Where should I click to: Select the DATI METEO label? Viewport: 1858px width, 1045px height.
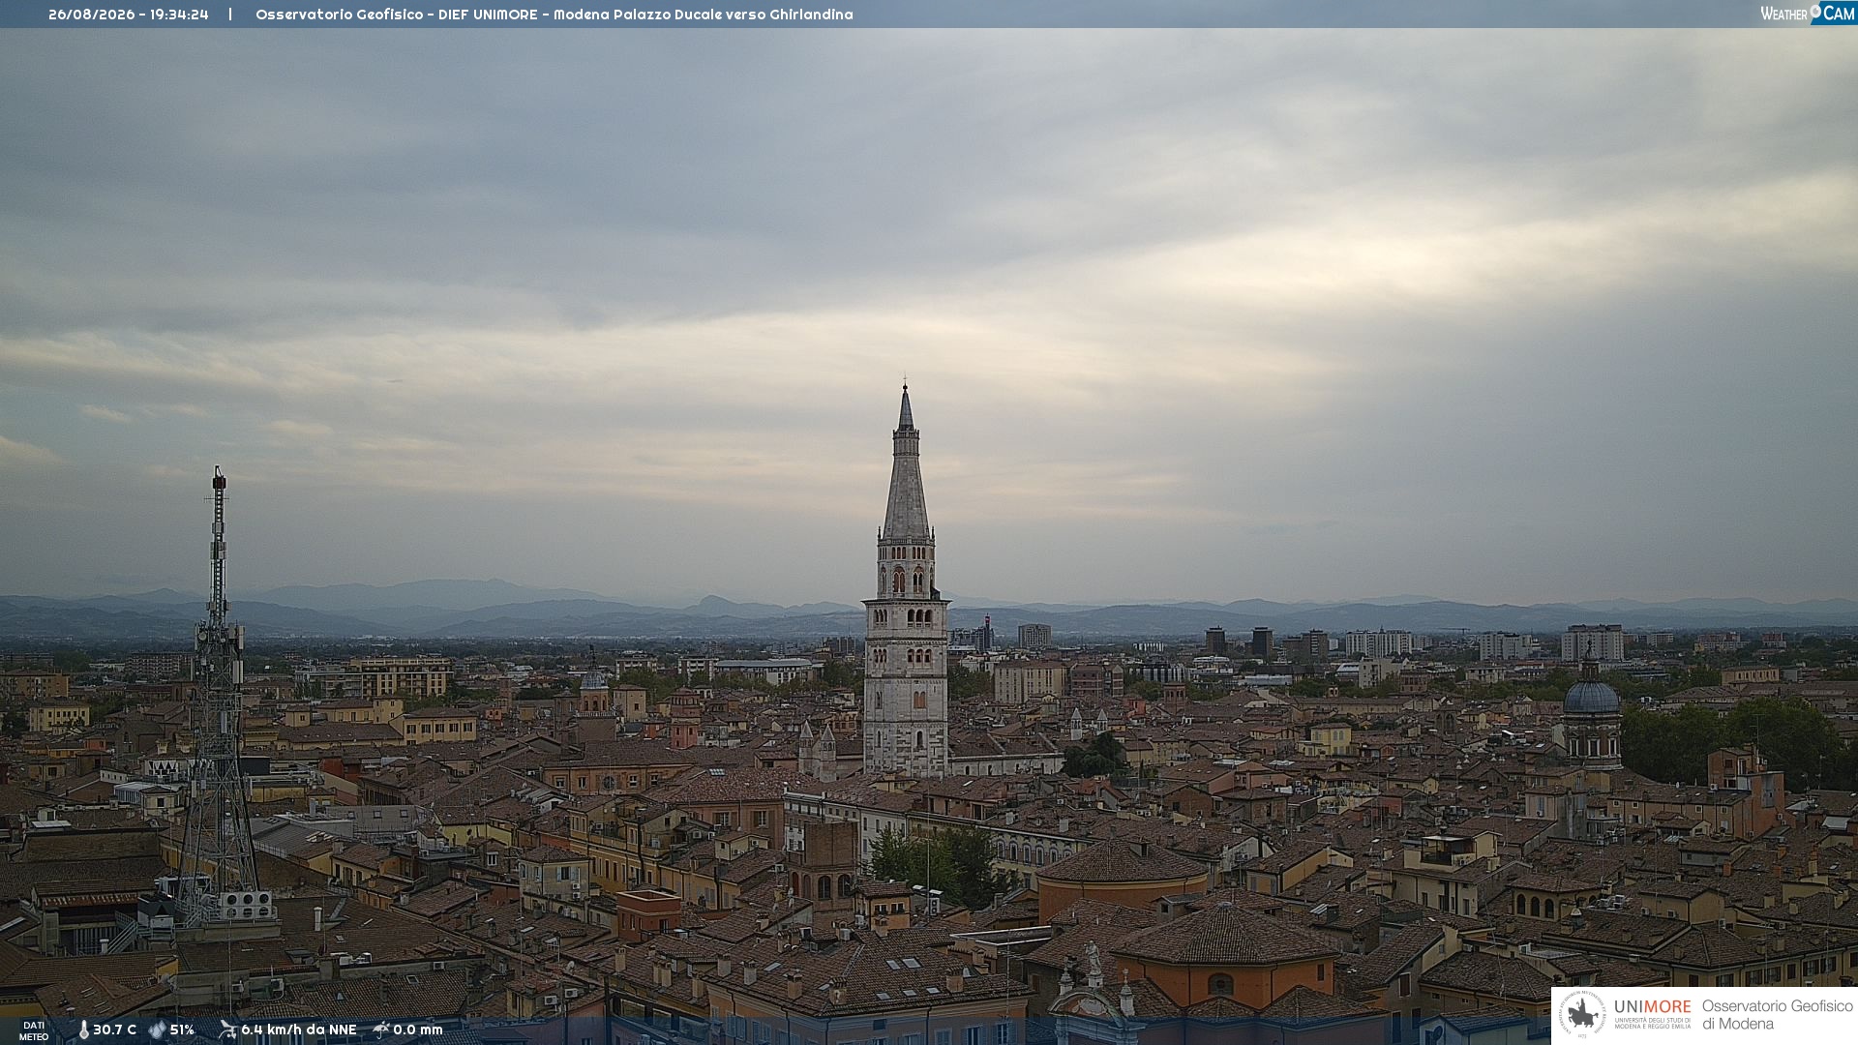click(34, 1030)
